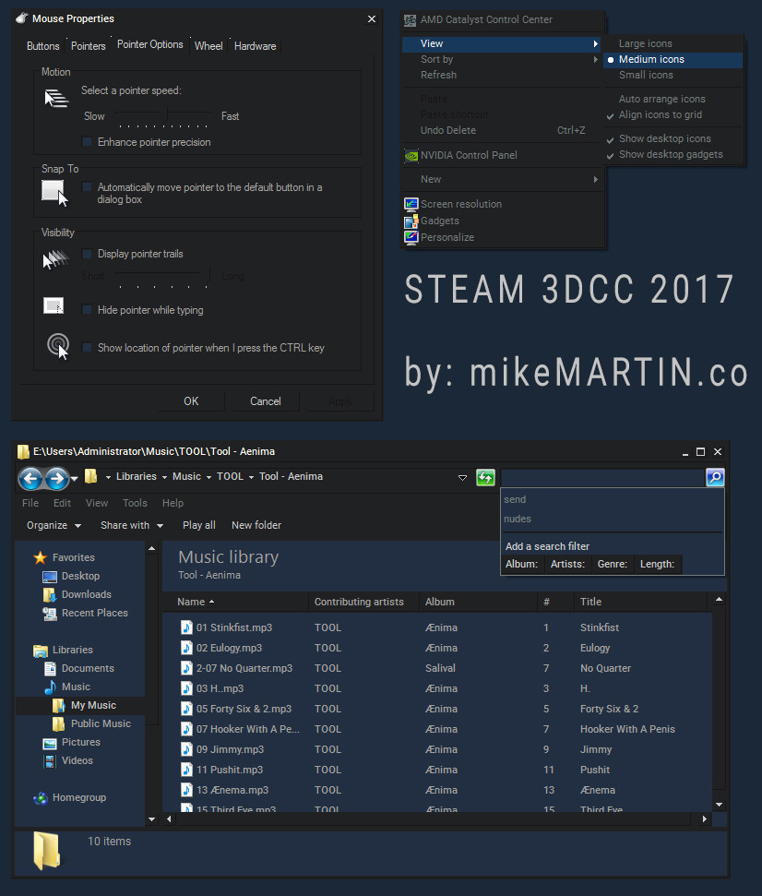Open the Tools menu in Explorer
This screenshot has width=762, height=896.
point(135,503)
